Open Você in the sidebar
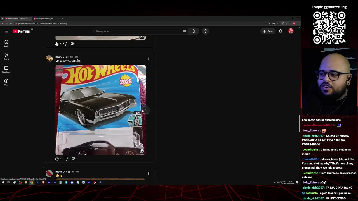This screenshot has height=201, width=358. tap(6, 82)
